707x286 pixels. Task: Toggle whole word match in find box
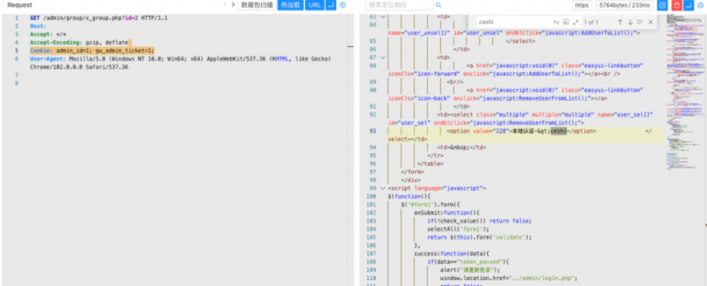pyautogui.click(x=566, y=22)
